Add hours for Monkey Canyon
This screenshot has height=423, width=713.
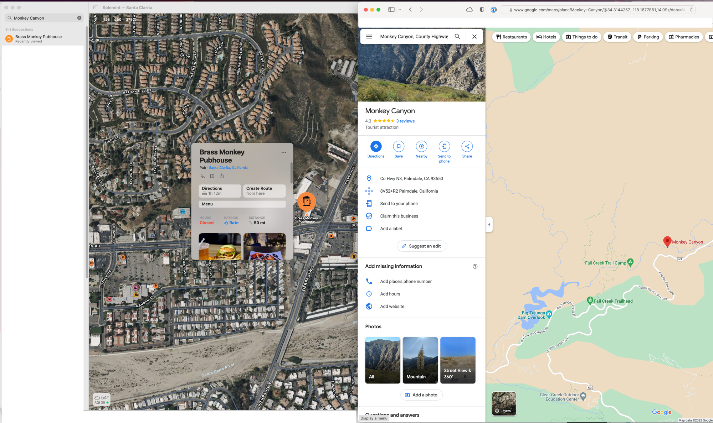(421, 294)
